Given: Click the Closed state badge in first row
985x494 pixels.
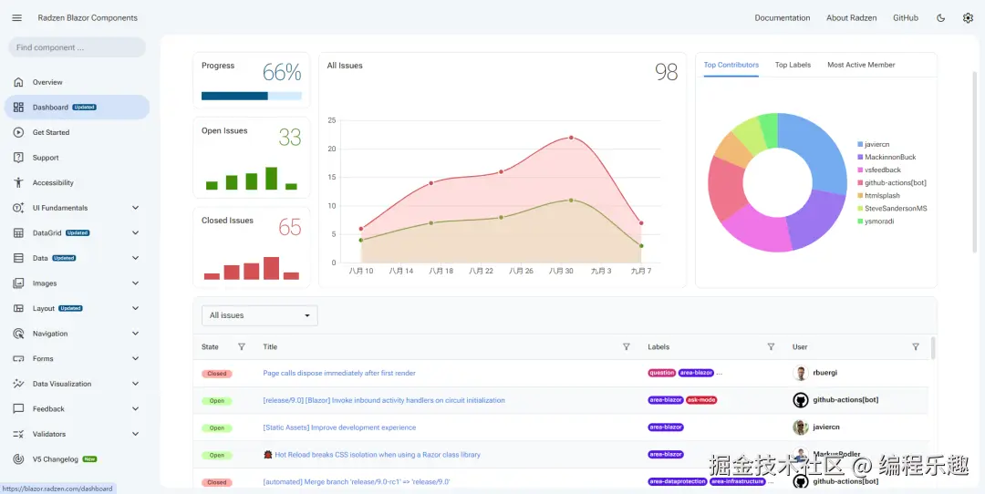Looking at the screenshot, I should click(x=217, y=374).
